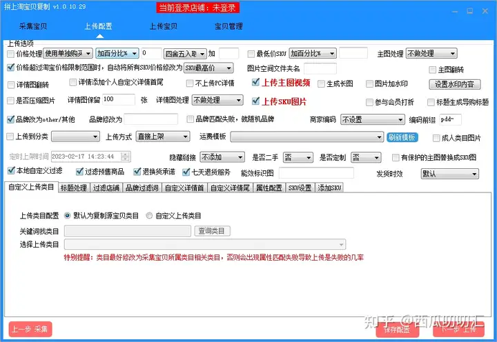Switch to the 自定义详情首 sub-tab
Image resolution: width=497 pixels, height=342 pixels.
184,188
